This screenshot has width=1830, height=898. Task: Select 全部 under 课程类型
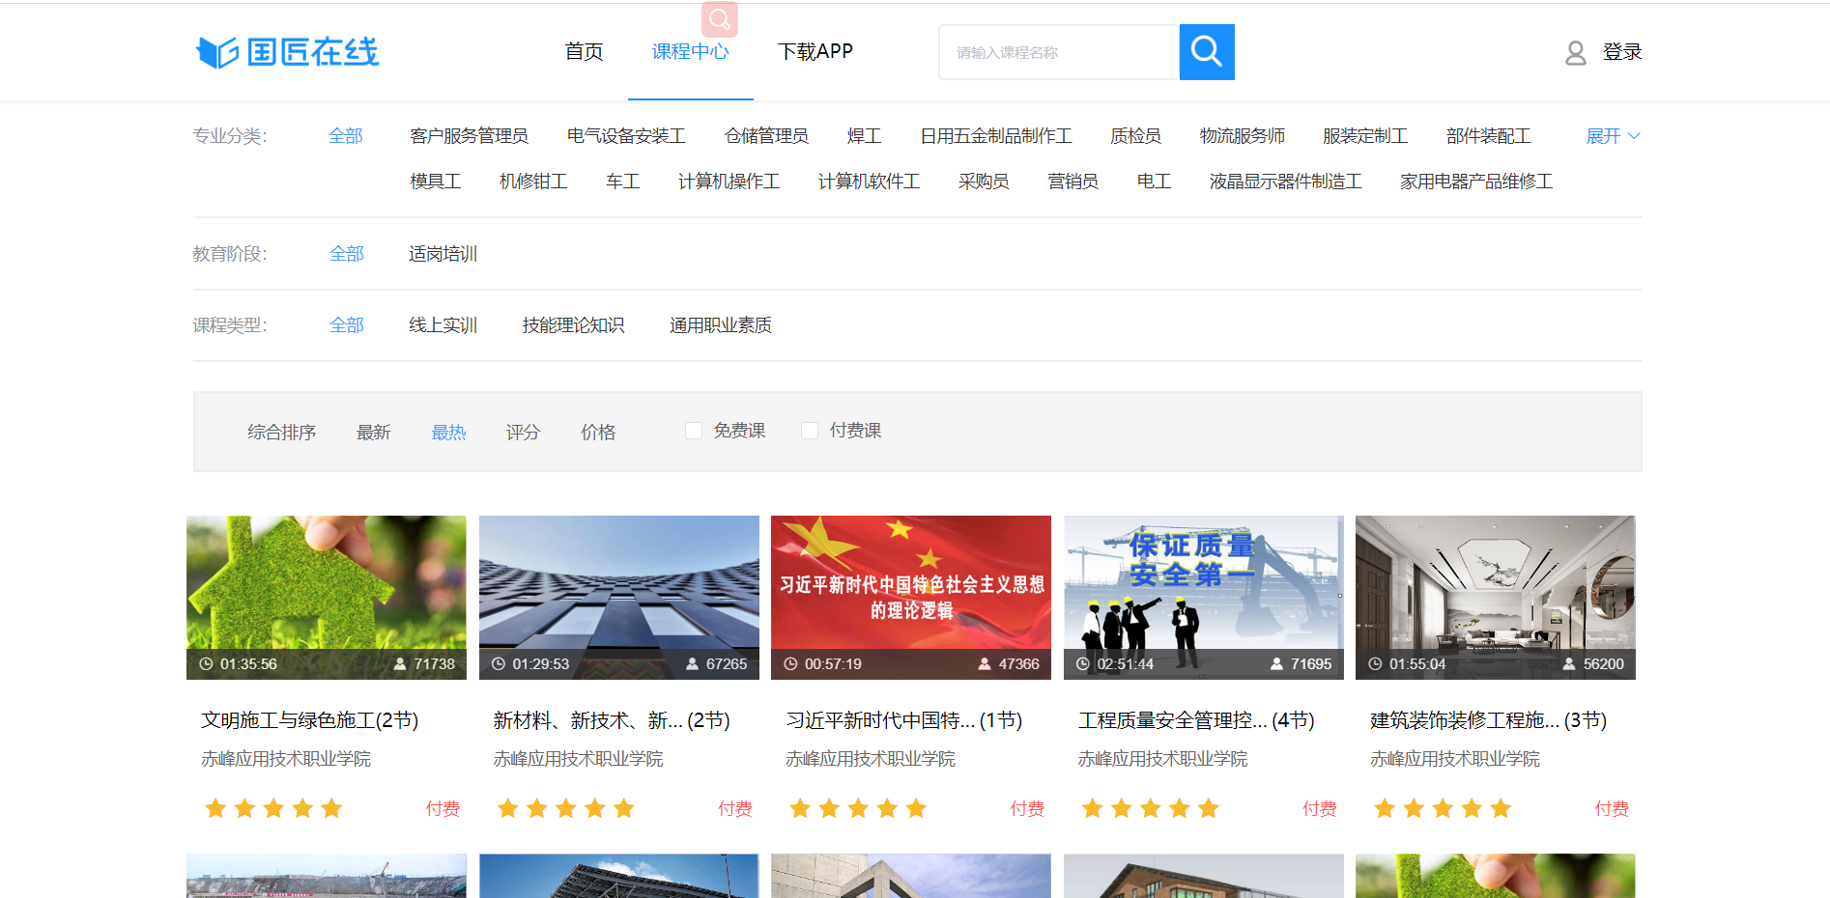[x=346, y=325]
